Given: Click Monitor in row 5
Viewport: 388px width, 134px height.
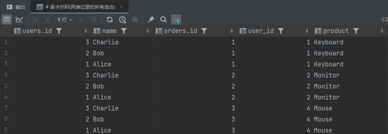Looking at the screenshot, I should tap(326, 86).
